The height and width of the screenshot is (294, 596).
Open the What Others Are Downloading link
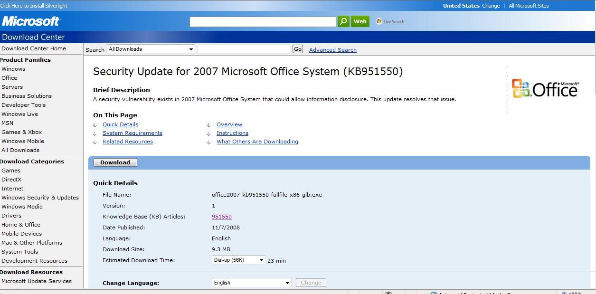pyautogui.click(x=257, y=142)
